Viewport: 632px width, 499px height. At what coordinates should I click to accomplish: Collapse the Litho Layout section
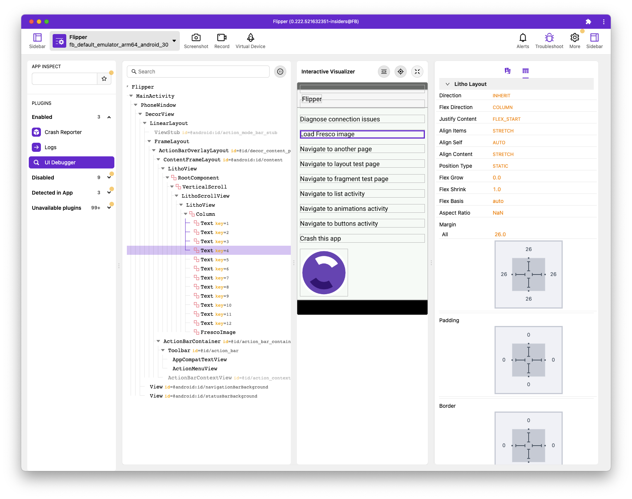pos(448,84)
